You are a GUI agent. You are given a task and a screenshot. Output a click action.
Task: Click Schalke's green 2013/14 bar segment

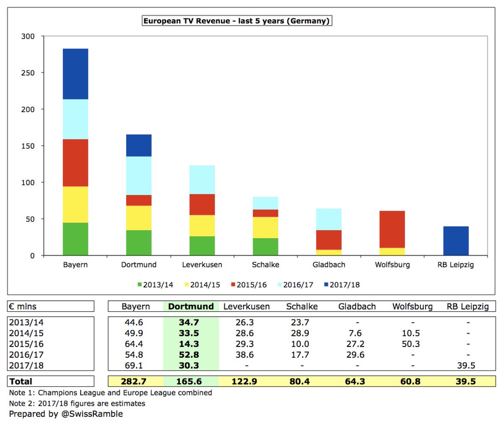(265, 247)
